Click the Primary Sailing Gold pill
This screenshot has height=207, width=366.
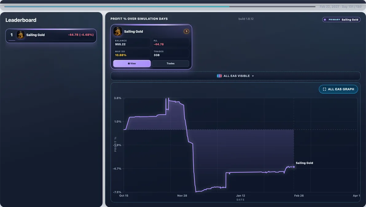pos(341,20)
